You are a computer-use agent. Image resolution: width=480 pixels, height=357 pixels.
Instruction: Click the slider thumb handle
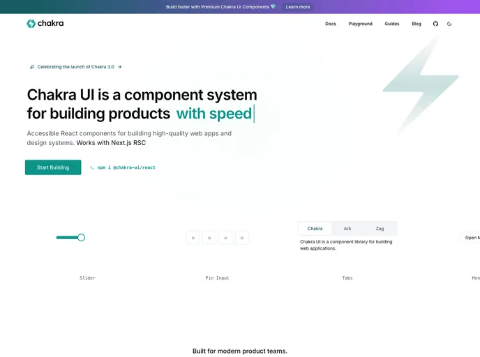tap(81, 238)
